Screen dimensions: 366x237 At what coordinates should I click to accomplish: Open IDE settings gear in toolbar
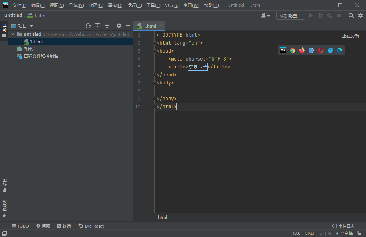point(361,16)
